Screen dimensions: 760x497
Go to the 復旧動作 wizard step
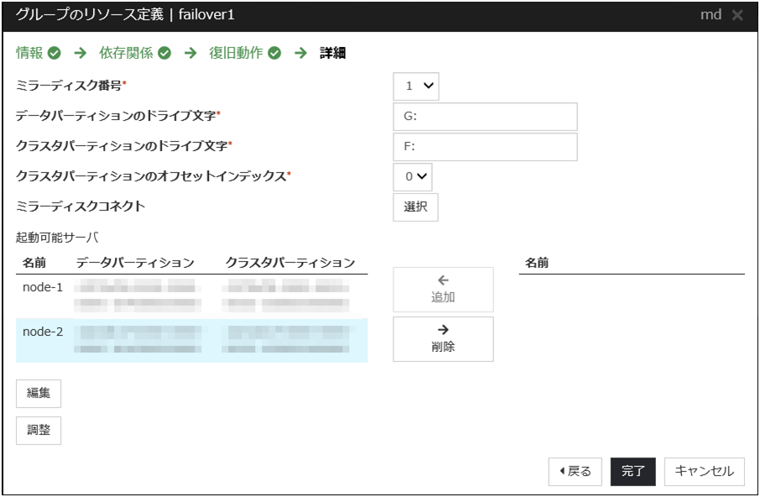pyautogui.click(x=236, y=54)
